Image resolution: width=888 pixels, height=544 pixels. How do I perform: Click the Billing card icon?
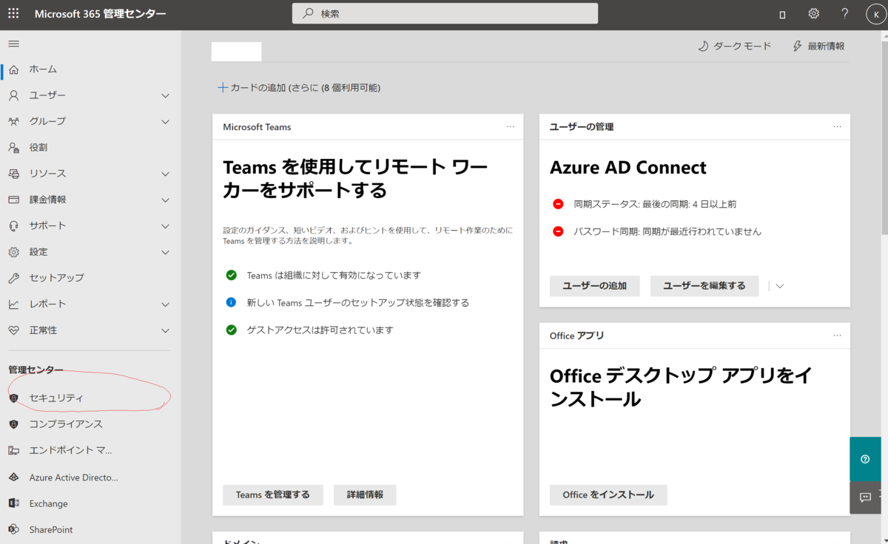tap(13, 200)
